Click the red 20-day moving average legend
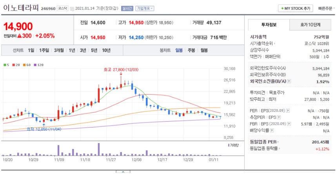This screenshot has height=174, width=336. [x=16, y=65]
